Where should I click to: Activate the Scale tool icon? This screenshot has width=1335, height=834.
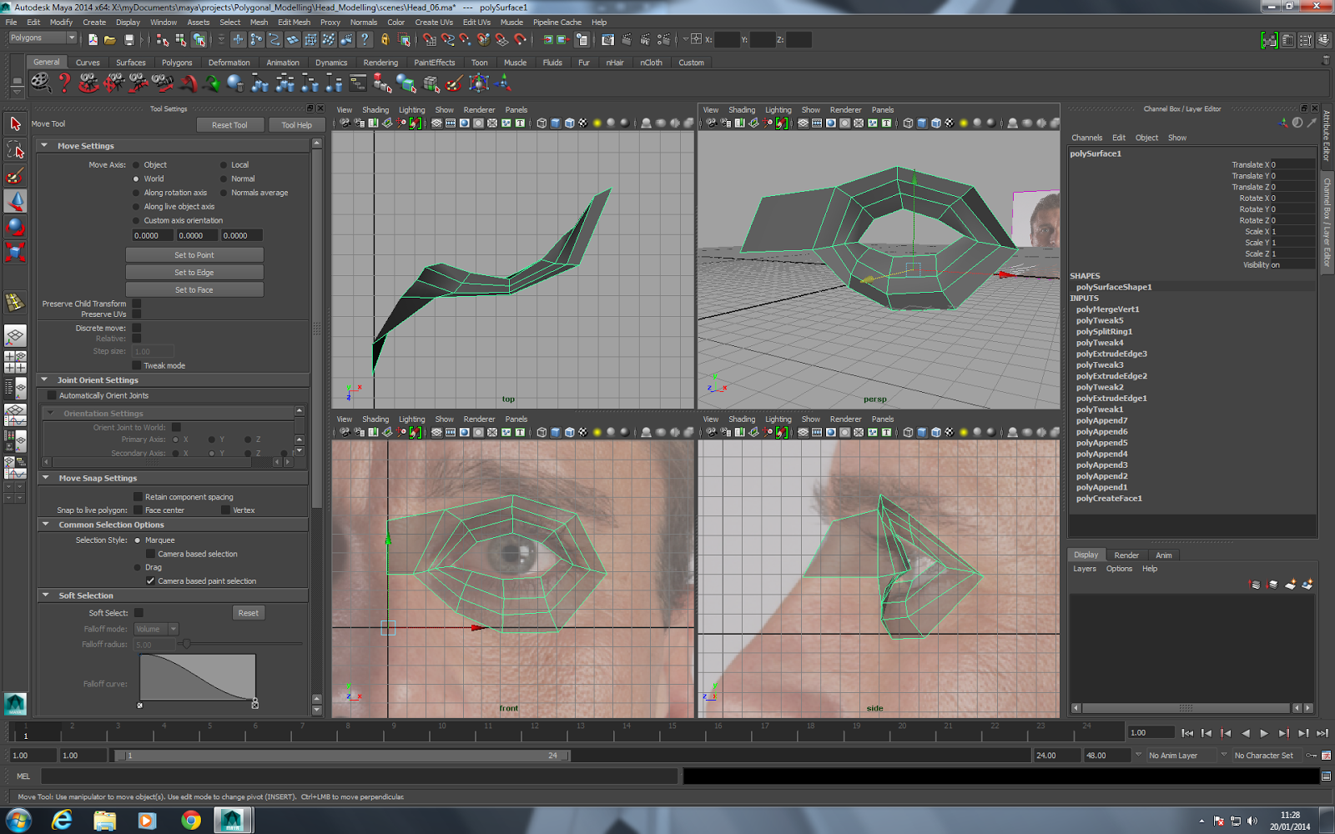coord(15,251)
